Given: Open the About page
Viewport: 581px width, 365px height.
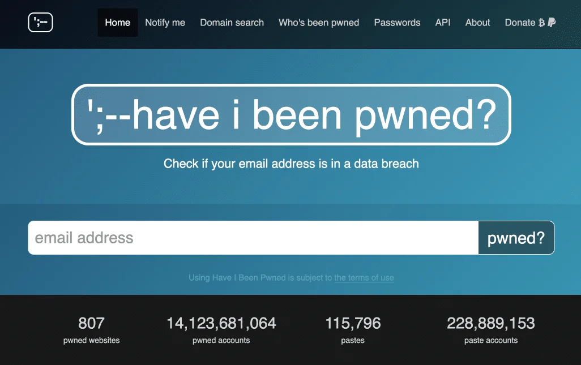Looking at the screenshot, I should pos(477,23).
